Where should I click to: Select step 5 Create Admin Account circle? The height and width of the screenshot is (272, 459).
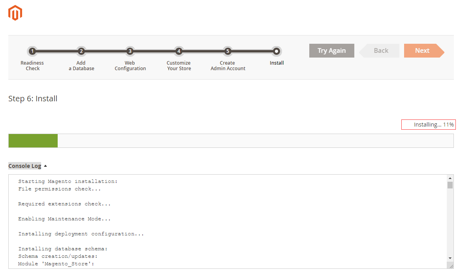[228, 51]
